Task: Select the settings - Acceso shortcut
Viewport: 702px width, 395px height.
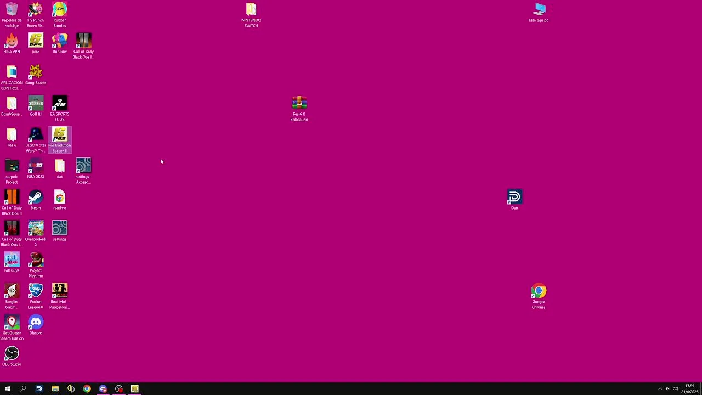Action: coord(83,171)
